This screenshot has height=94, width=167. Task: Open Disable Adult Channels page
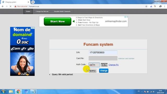point(62,11)
